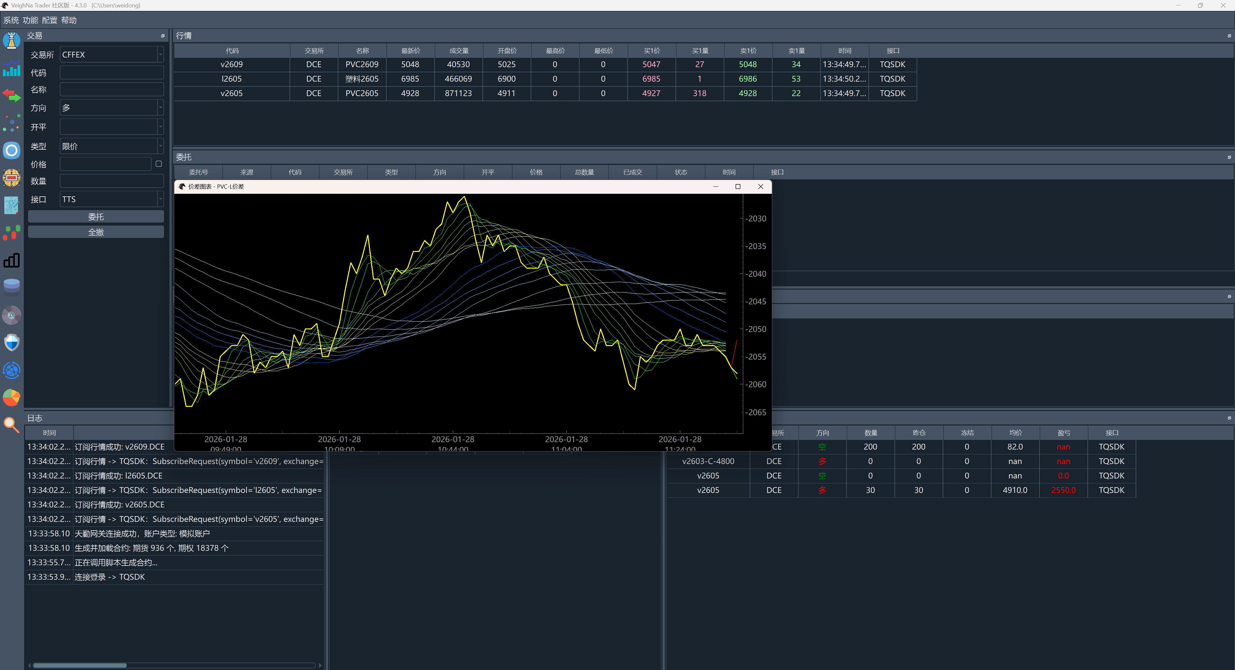Open the red-green arrows spread trading icon

tap(12, 95)
